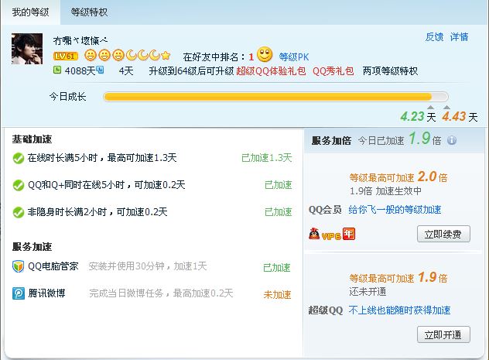Click the small blue icon after 4088天
Image resolution: width=489 pixels, height=360 pixels.
[100, 70]
